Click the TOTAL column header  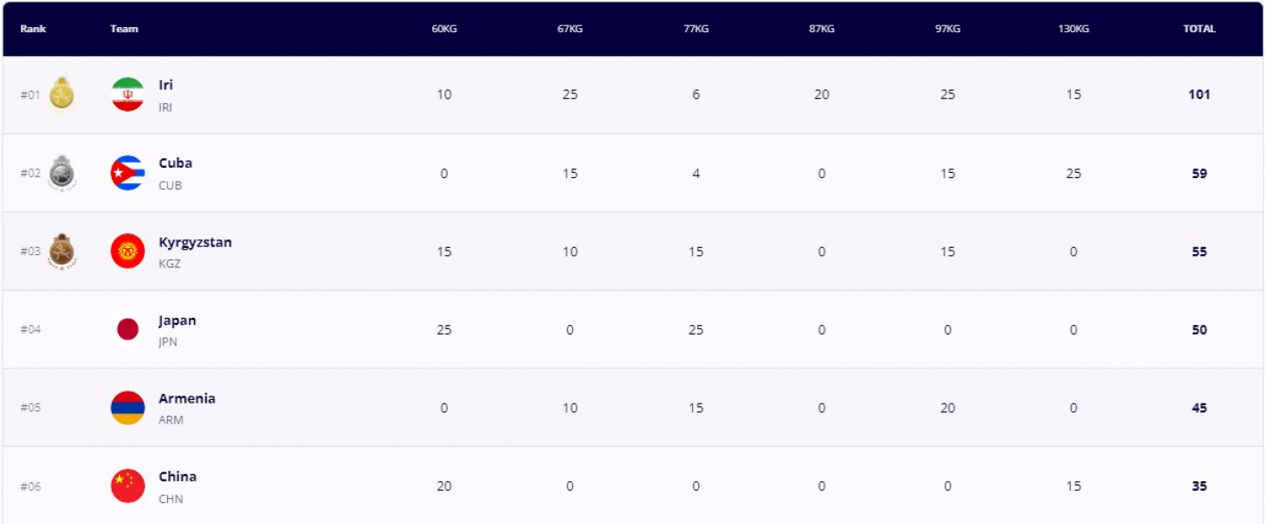pos(1199,29)
